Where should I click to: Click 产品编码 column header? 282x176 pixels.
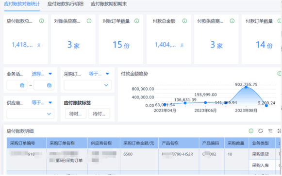(x=212, y=143)
